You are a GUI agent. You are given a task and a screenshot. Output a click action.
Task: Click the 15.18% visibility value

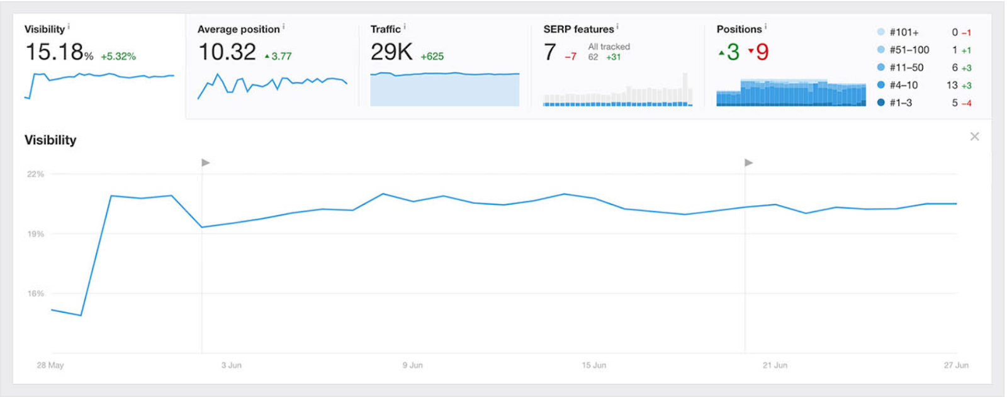[x=59, y=52]
